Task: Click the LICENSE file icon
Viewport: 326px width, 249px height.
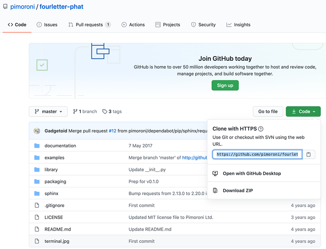Action: coord(37,217)
